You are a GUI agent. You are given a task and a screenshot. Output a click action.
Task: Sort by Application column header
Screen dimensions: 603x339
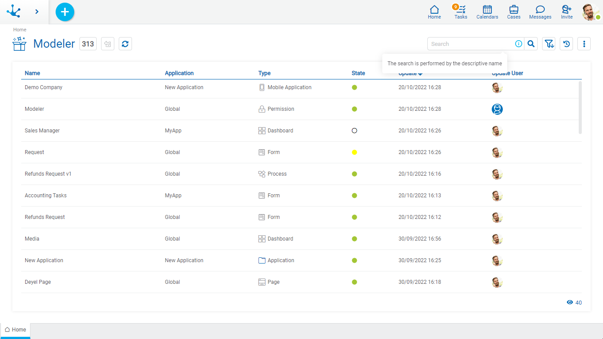point(179,73)
